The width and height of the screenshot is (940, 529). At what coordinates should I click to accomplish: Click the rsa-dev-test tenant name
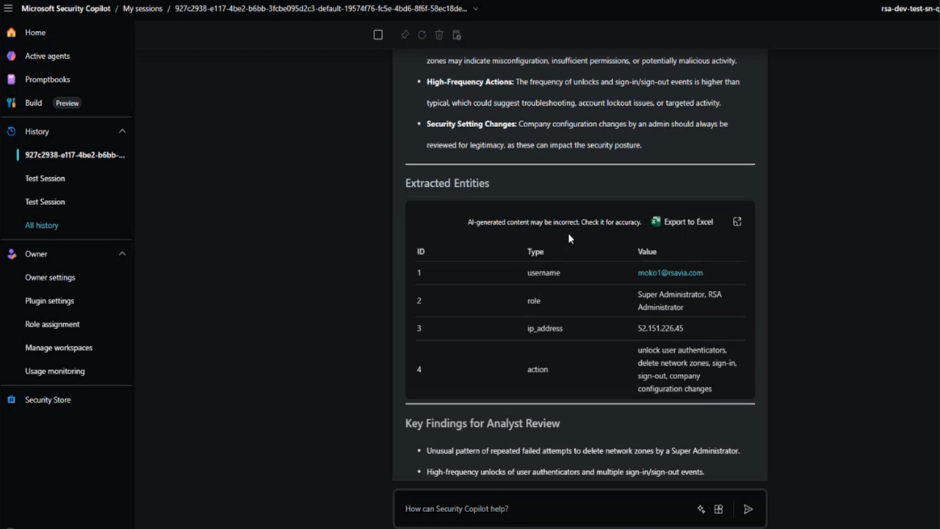pos(910,9)
